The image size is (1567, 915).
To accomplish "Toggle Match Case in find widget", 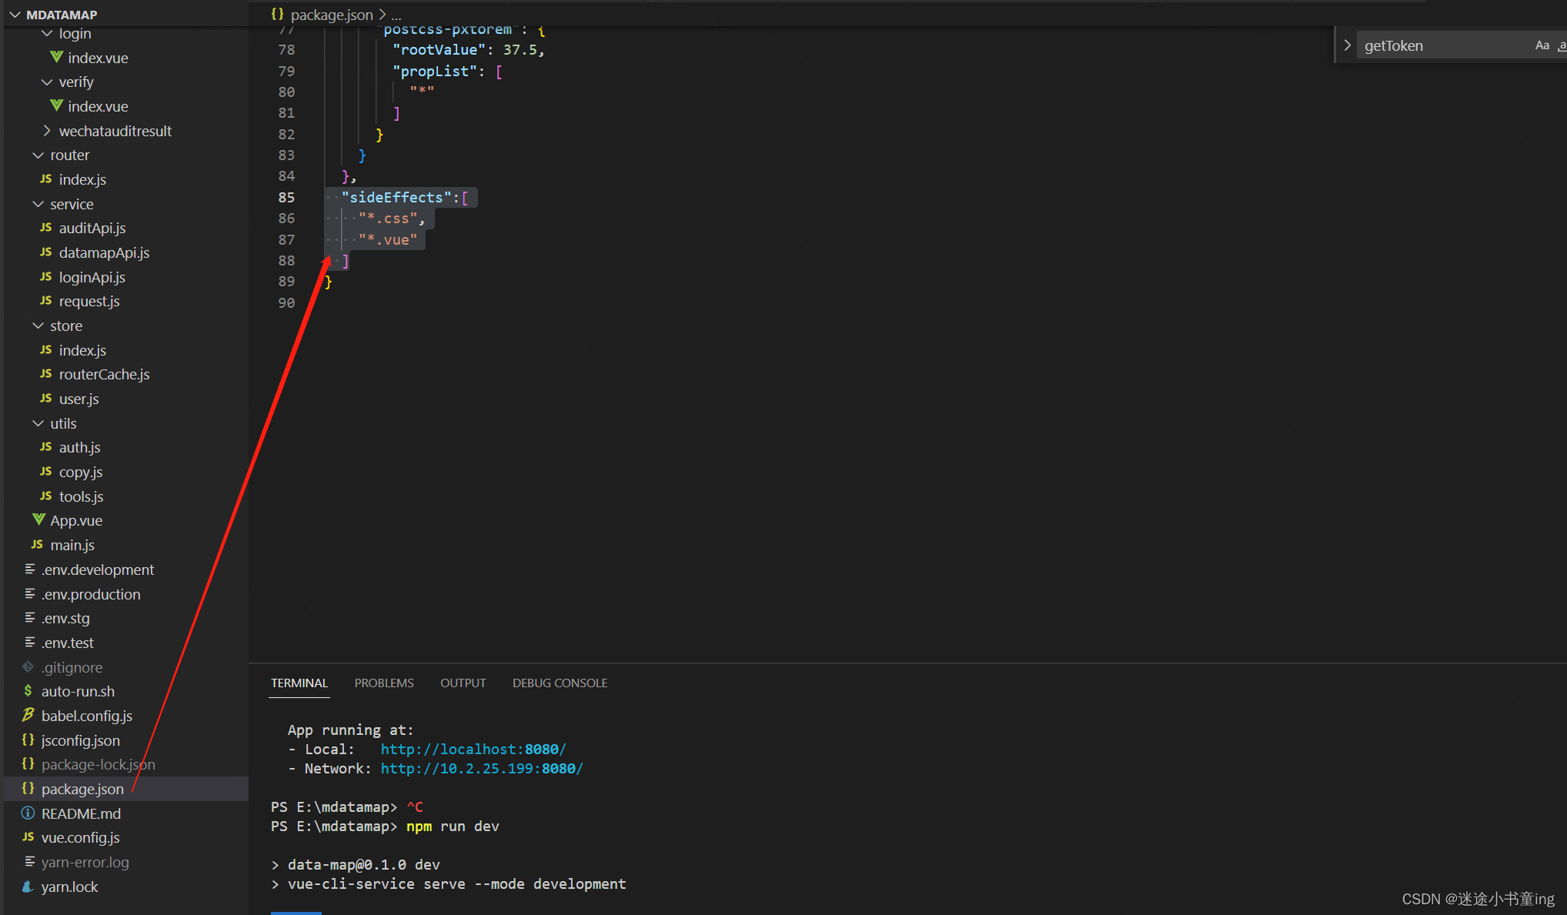I will (1542, 45).
